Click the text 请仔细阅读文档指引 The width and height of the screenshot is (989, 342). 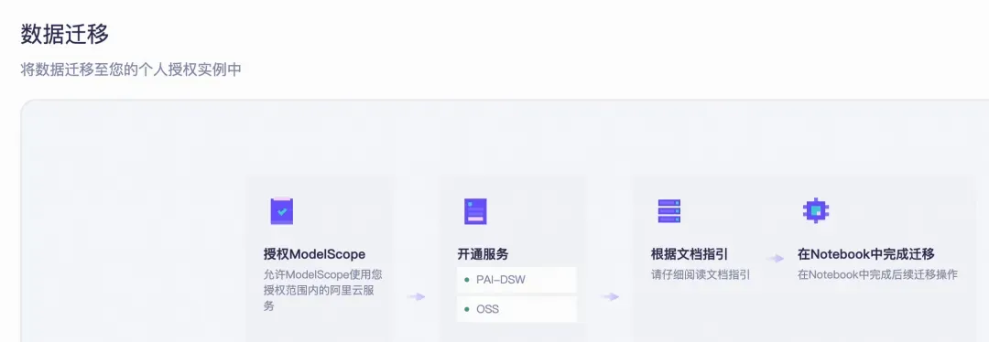pyautogui.click(x=701, y=274)
